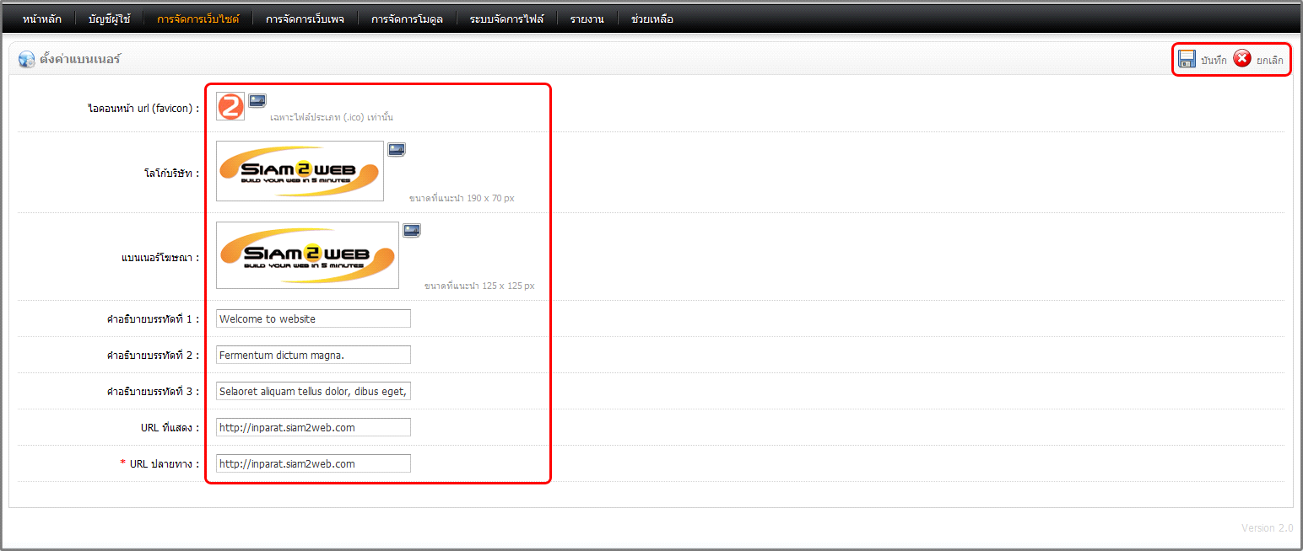Open the รายงาน menu

(x=587, y=19)
